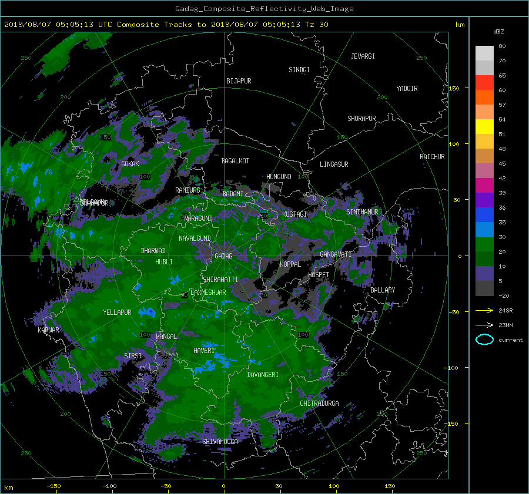Pick the magenta 39-42 dBZ swatch
The width and height of the screenshot is (529, 494).
click(484, 185)
